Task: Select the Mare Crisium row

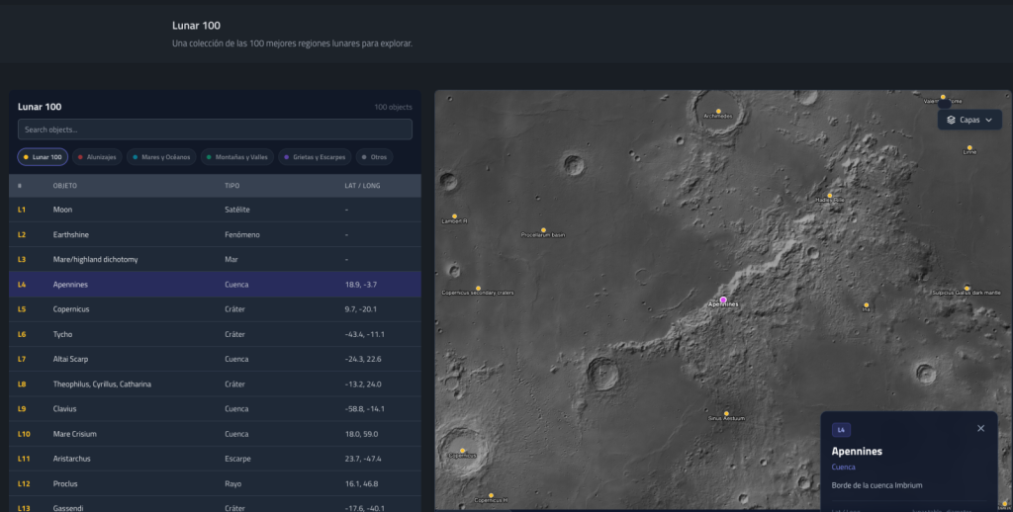Action: click(x=215, y=434)
